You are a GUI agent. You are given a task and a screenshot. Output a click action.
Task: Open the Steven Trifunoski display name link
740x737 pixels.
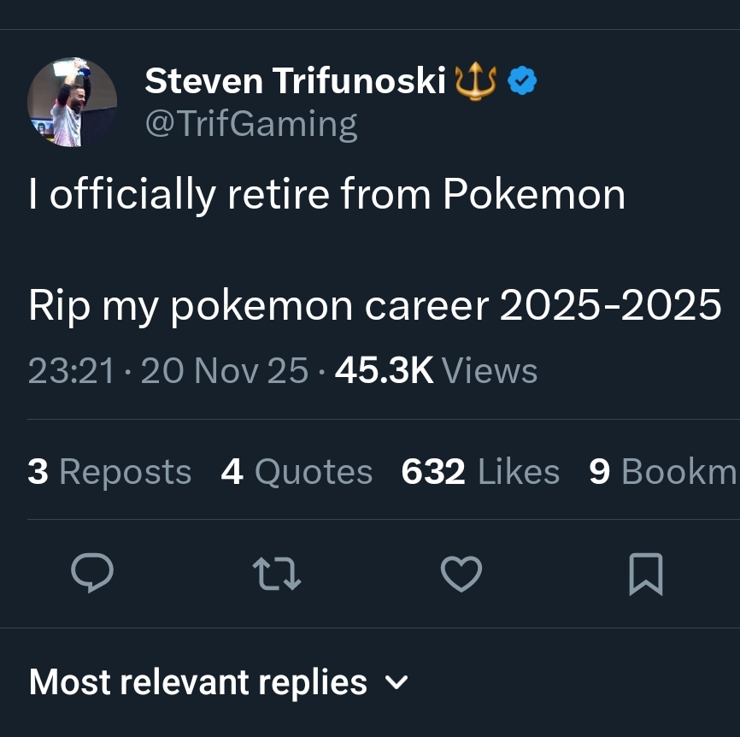click(x=295, y=81)
